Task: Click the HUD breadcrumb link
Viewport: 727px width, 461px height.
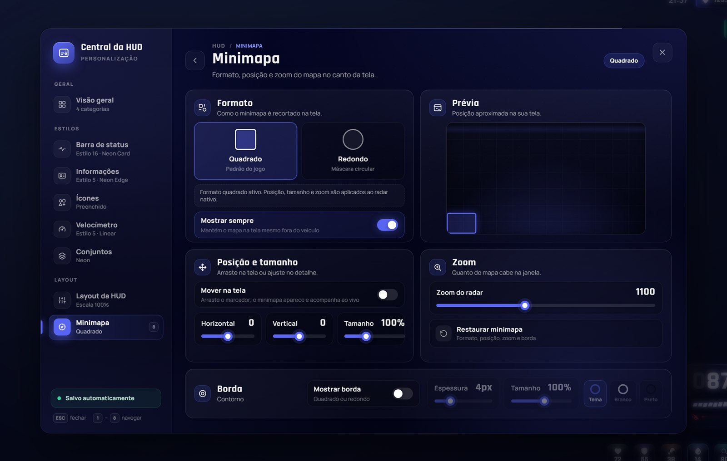Action: click(x=219, y=46)
